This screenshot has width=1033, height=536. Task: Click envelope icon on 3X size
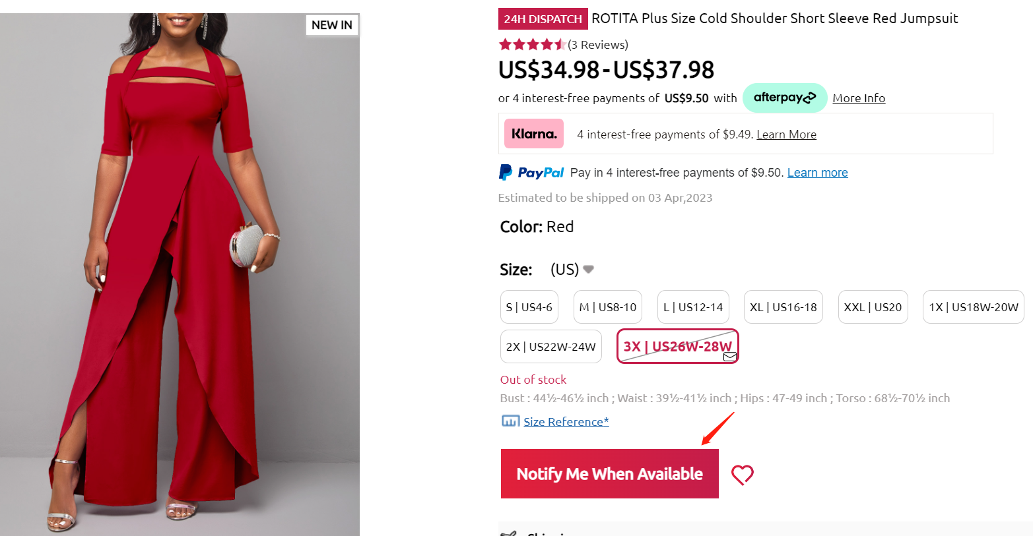[729, 357]
